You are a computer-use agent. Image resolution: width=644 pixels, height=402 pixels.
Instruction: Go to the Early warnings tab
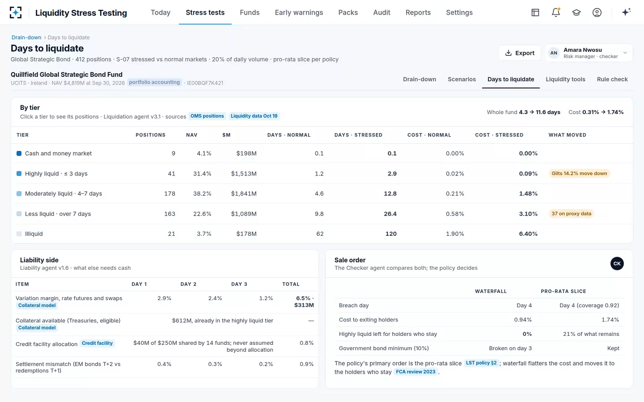pyautogui.click(x=299, y=13)
